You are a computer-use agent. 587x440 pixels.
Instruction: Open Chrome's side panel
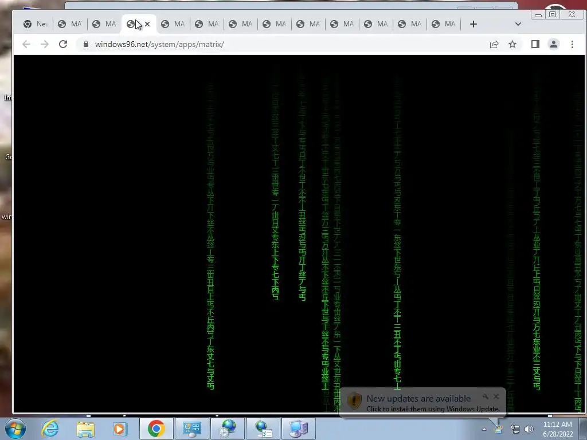[x=535, y=44]
